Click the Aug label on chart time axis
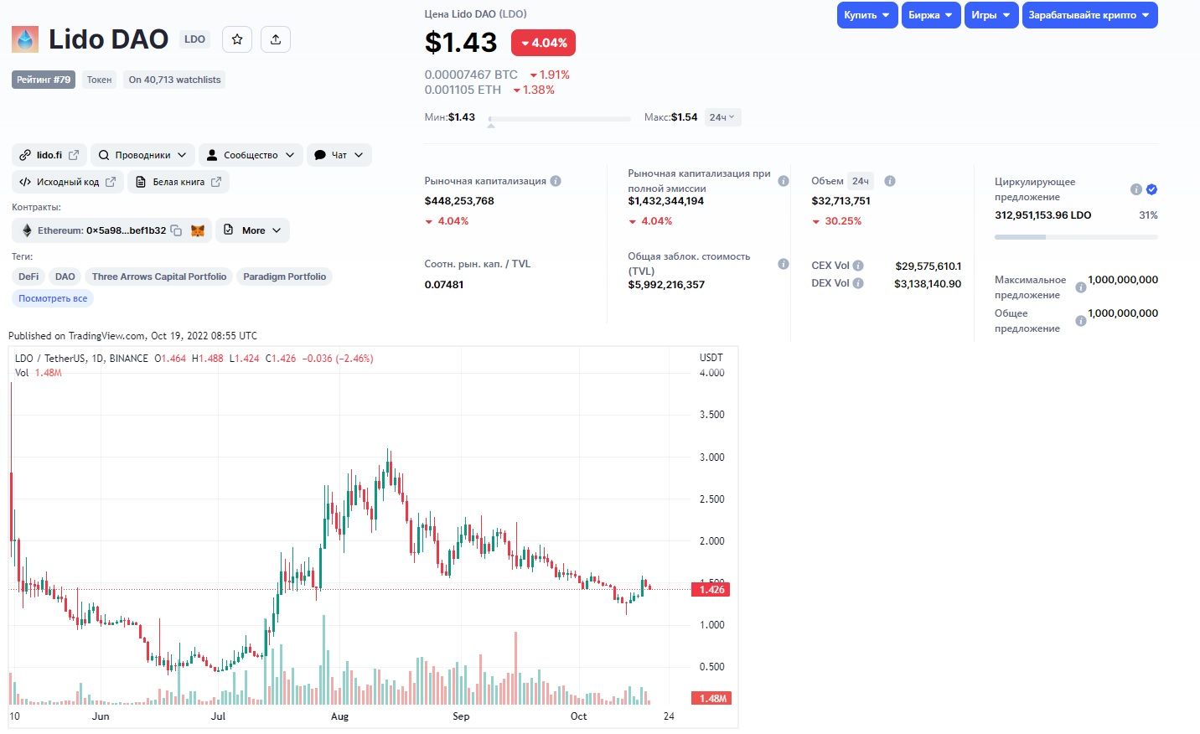Viewport: 1200px width, 734px height. (x=339, y=716)
